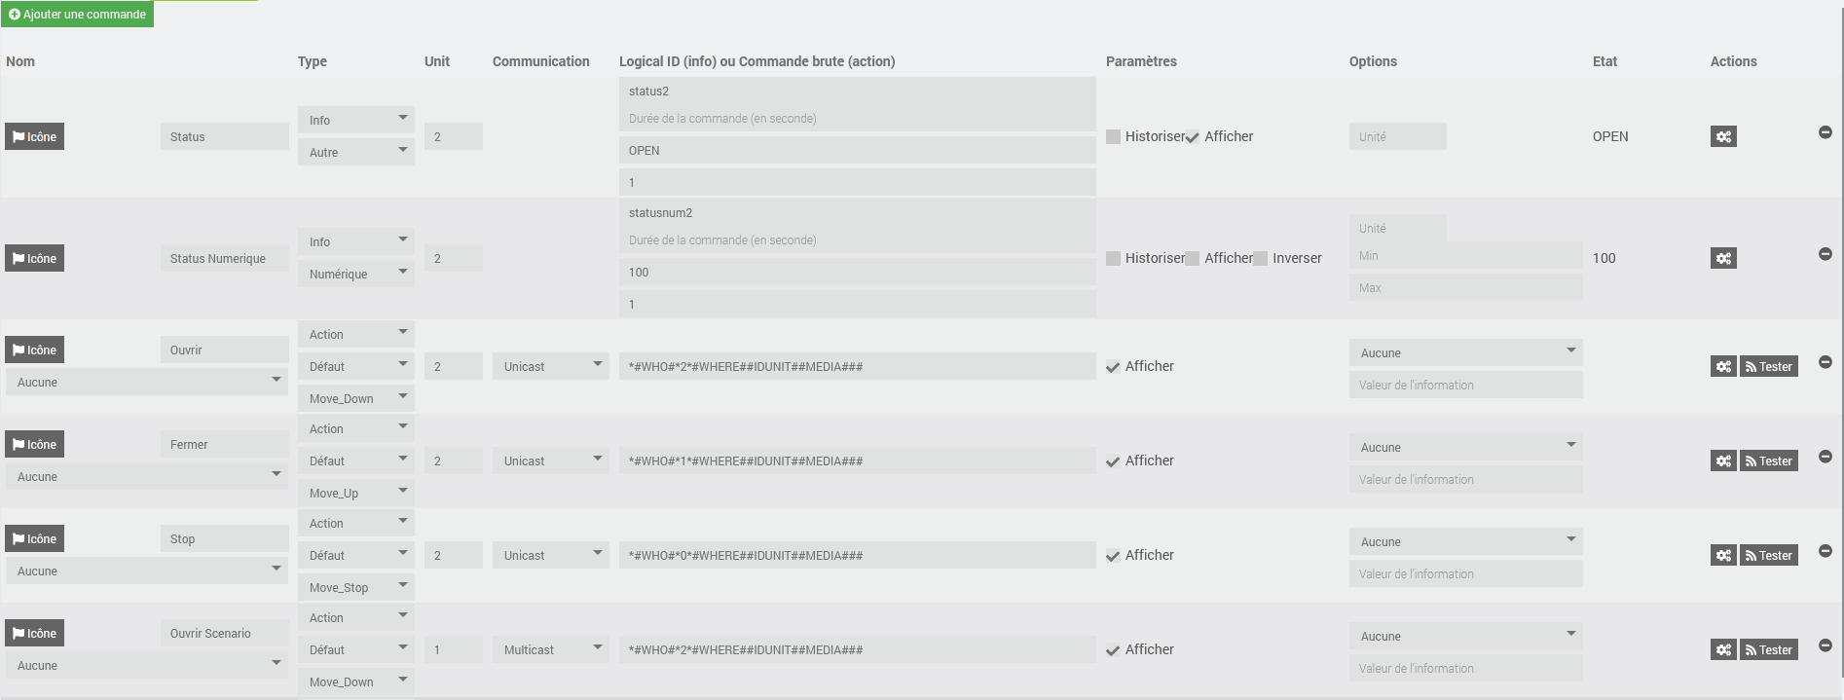The height and width of the screenshot is (700, 1844).
Task: Click the Ajouter une commande button
Action: click(x=78, y=15)
